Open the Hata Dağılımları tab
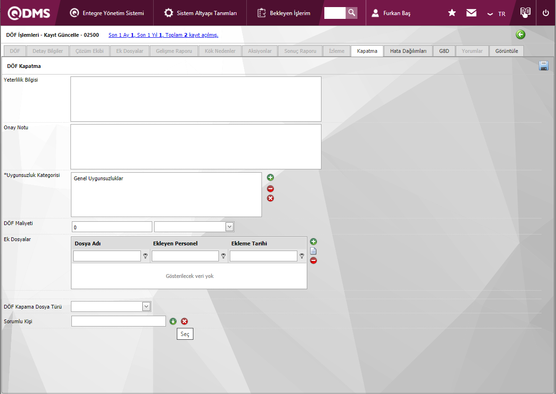The height and width of the screenshot is (394, 556). [x=408, y=51]
